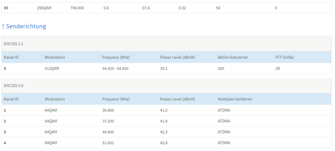Select the 37.200 frequency cell

pos(108,121)
